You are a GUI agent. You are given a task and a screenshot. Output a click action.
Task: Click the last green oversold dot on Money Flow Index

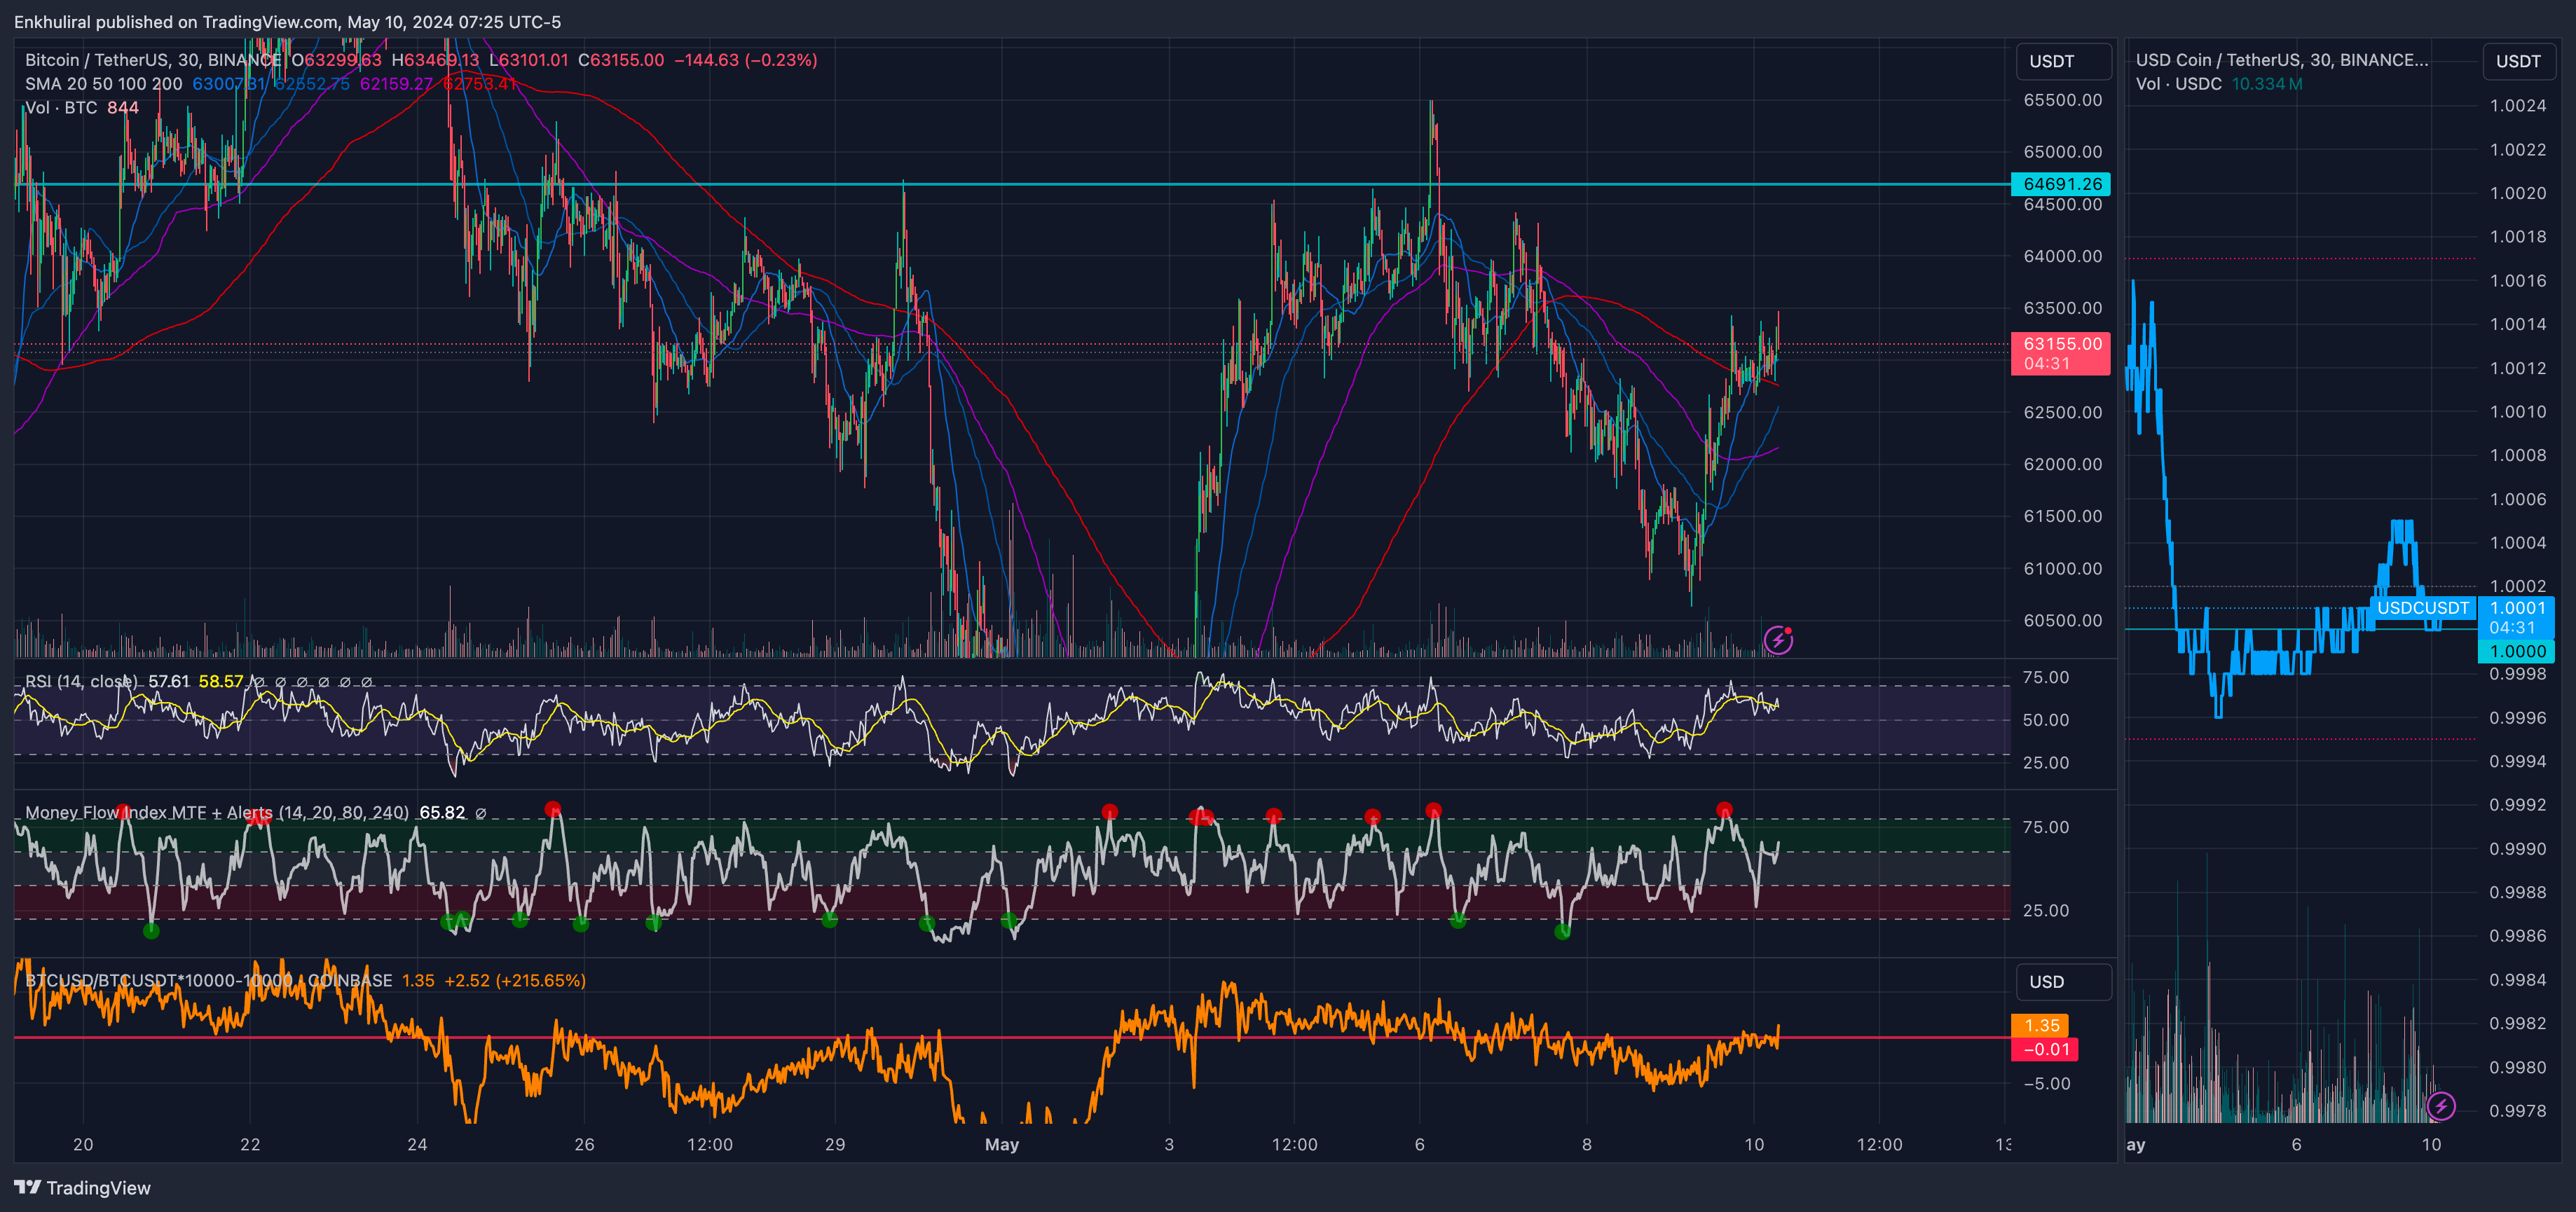pyautogui.click(x=1562, y=931)
